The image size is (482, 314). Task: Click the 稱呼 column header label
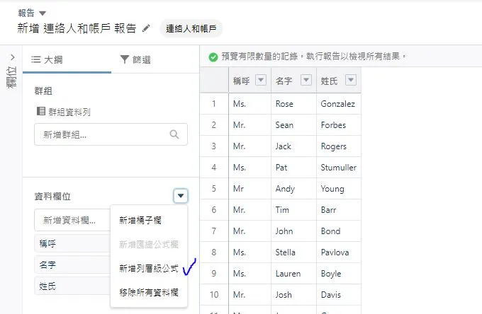pyautogui.click(x=241, y=81)
